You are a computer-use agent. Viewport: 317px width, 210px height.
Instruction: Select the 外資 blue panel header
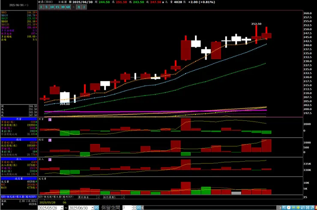(x=19, y=119)
